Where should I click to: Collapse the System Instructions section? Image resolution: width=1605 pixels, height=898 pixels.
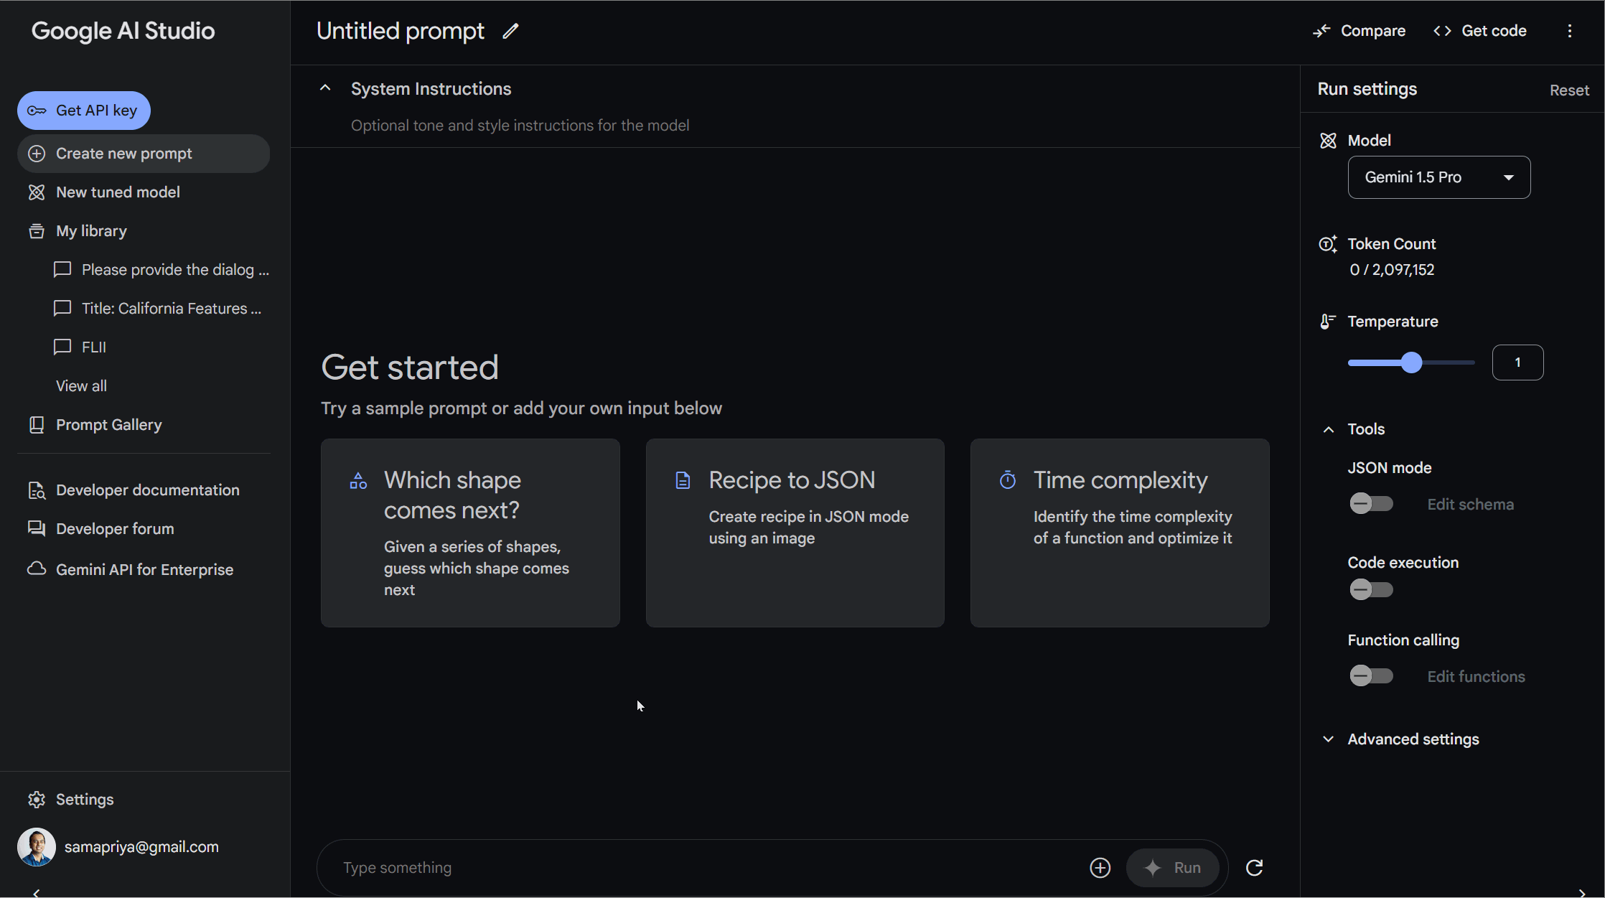pyautogui.click(x=325, y=88)
